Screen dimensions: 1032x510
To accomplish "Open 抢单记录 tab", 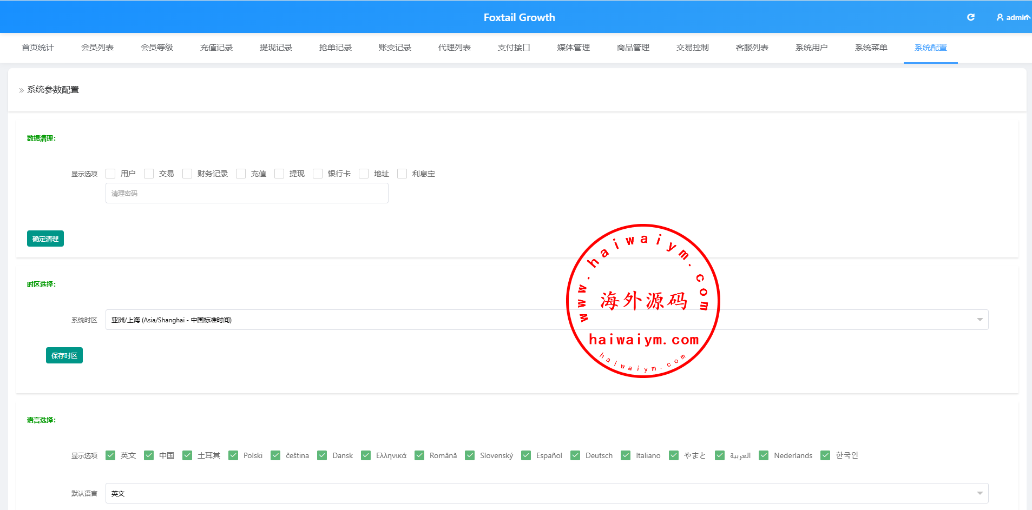I will point(336,48).
